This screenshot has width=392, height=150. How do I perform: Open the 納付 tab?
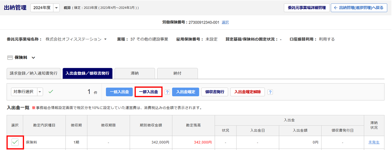point(177,73)
